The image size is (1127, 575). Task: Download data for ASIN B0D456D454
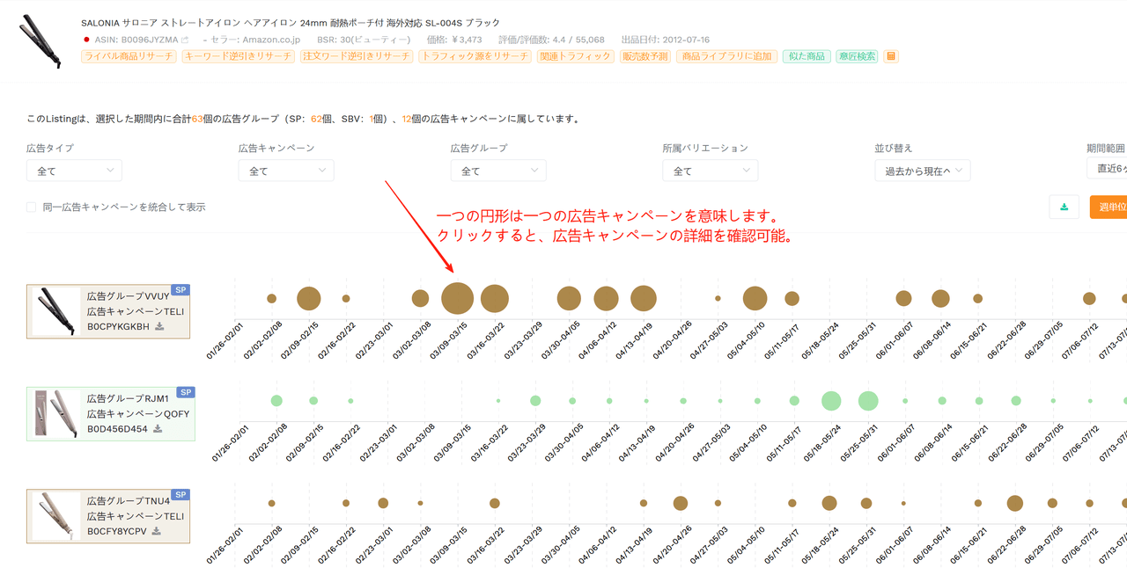[158, 428]
